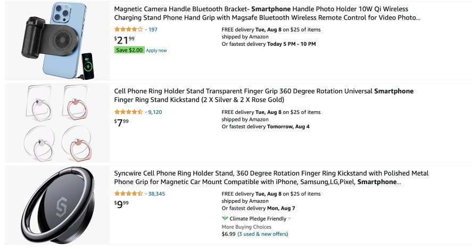Click the Climate Pledge Friendly leaf icon
Screen dimensions: 472x249
(x=225, y=218)
